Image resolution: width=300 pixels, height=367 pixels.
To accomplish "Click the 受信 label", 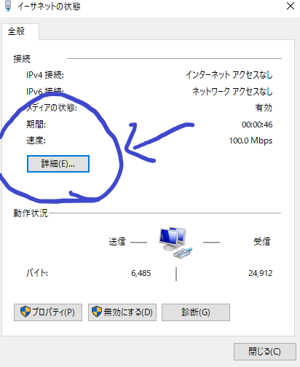I will tap(262, 242).
